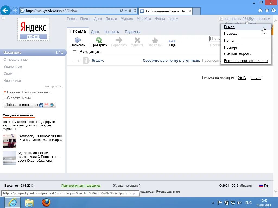Click the network tray icon

233,203
